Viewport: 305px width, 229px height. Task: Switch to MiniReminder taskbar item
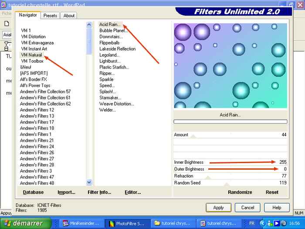81,223
